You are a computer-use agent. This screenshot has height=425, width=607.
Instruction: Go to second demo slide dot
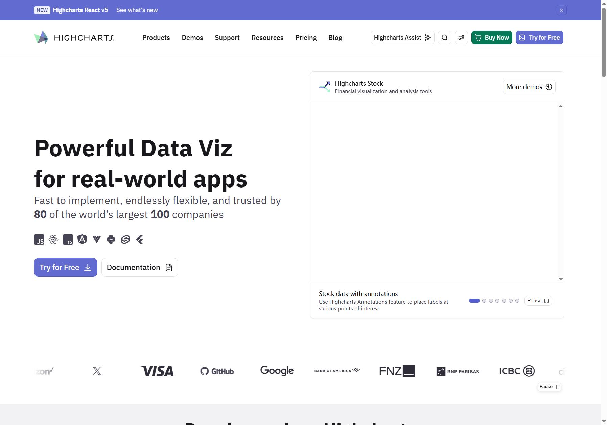pyautogui.click(x=484, y=301)
